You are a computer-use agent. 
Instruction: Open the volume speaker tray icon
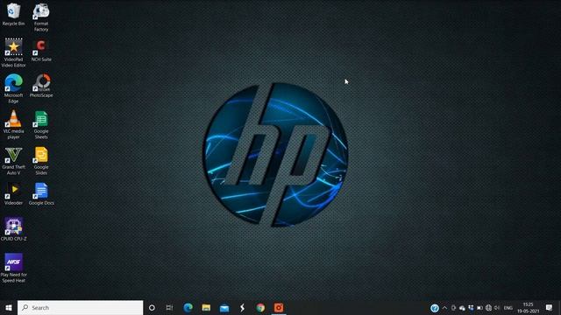tap(497, 308)
